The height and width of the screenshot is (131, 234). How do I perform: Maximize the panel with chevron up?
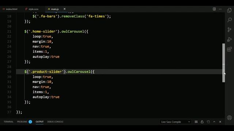(x=214, y=122)
